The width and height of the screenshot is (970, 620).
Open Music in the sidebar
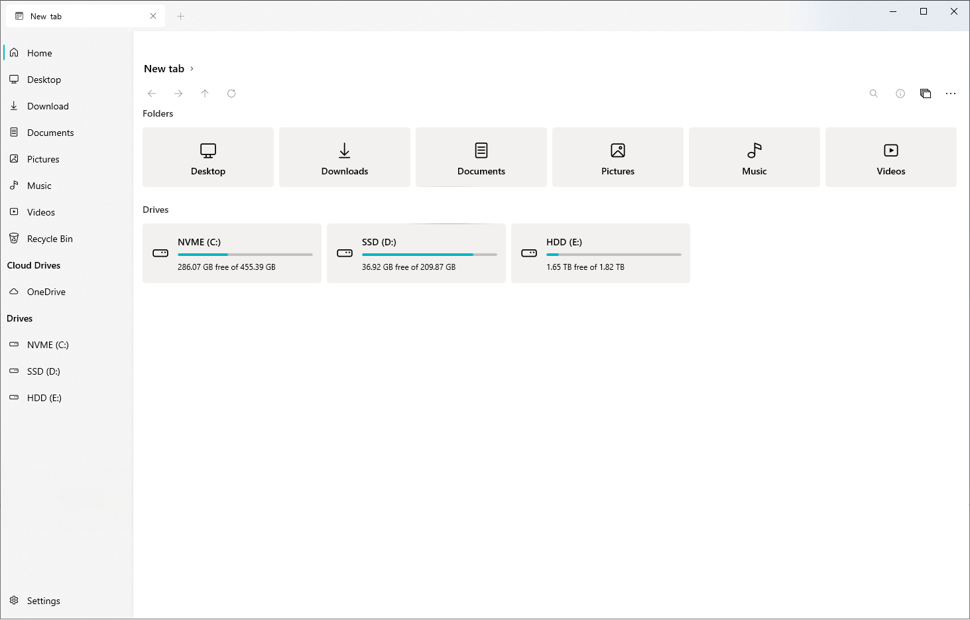click(66, 186)
